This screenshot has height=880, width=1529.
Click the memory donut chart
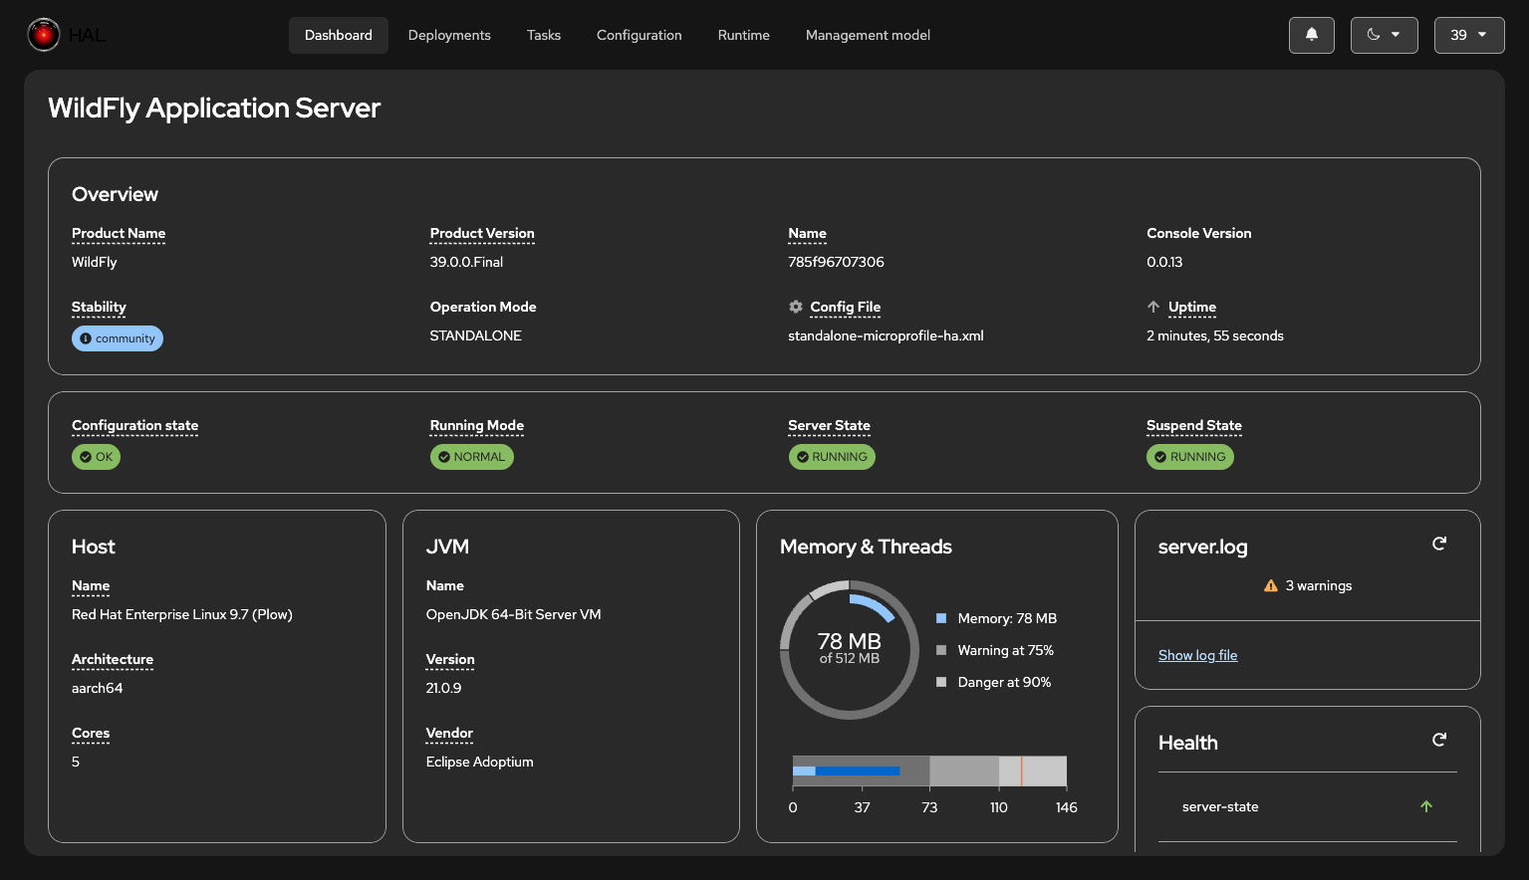[x=850, y=649]
